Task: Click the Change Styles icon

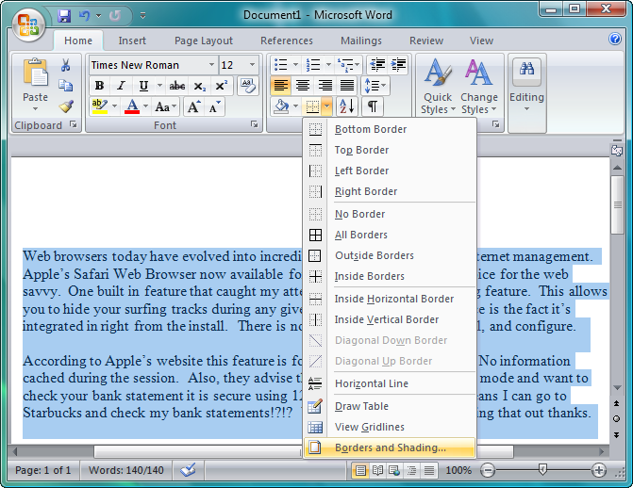Action: point(479,73)
